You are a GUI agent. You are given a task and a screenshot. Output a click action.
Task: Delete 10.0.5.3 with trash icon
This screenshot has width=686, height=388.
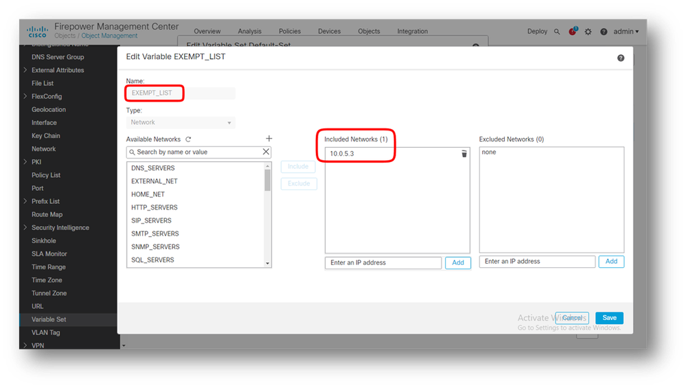464,154
